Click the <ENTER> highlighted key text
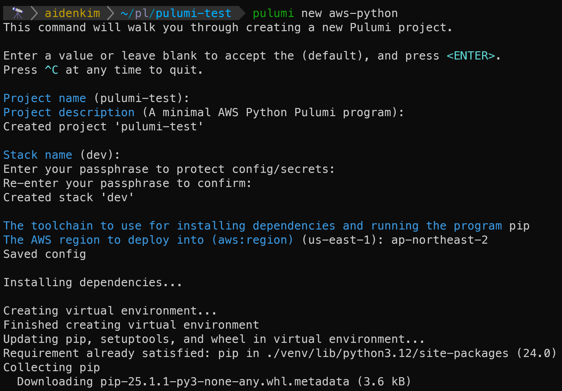562x391 pixels. (x=471, y=56)
